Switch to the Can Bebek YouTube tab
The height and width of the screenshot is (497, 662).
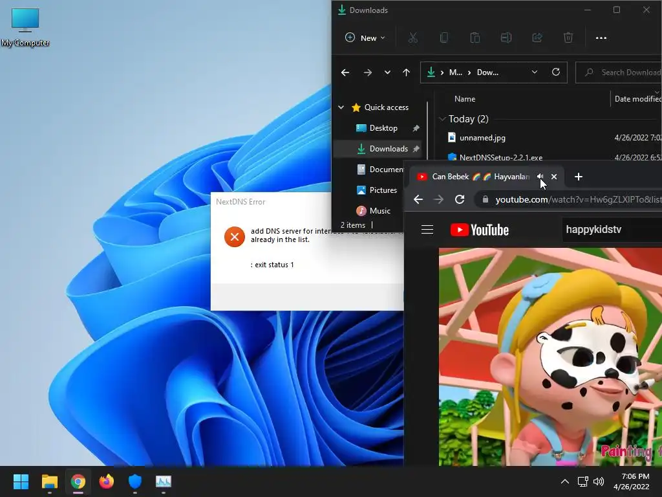tap(480, 177)
